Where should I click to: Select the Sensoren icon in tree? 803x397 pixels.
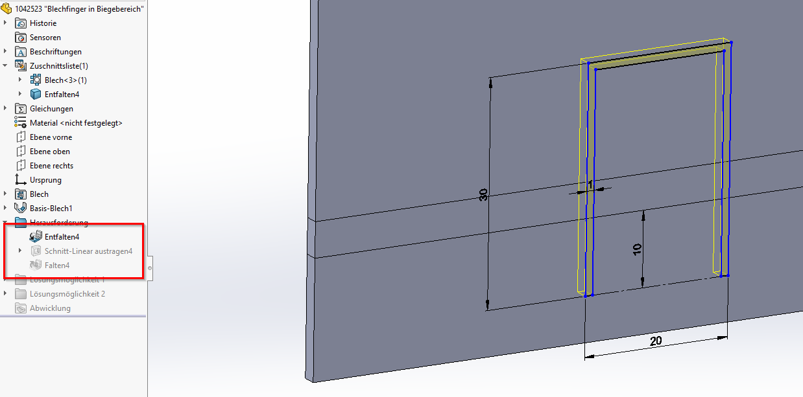[21, 38]
